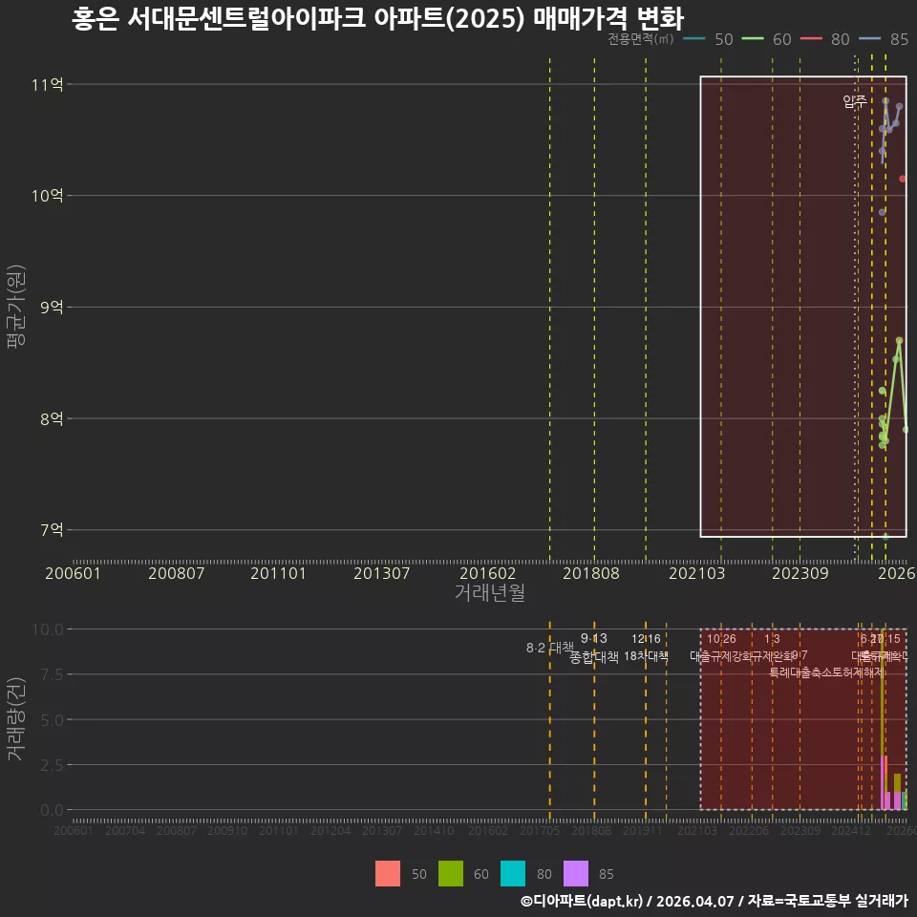The height and width of the screenshot is (917, 917).
Task: Click the 9억 price axis label
Action: 52,307
